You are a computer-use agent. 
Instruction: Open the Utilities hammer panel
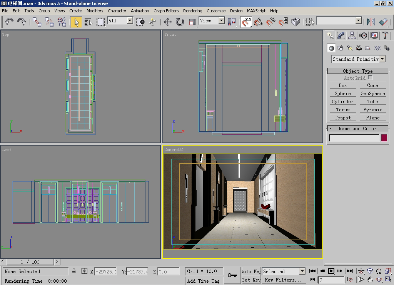click(x=385, y=36)
